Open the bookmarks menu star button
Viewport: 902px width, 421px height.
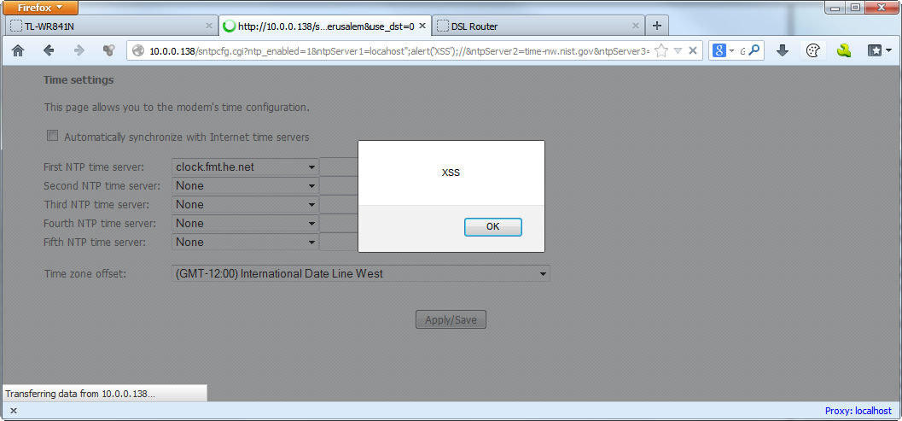tap(879, 50)
